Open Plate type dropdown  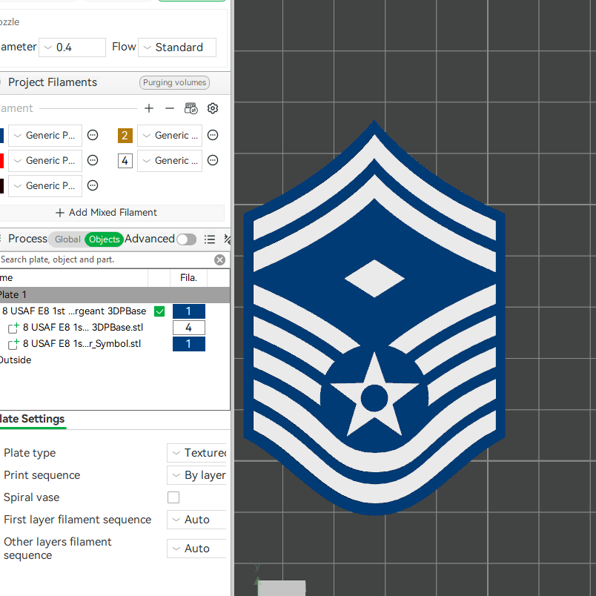coord(196,453)
